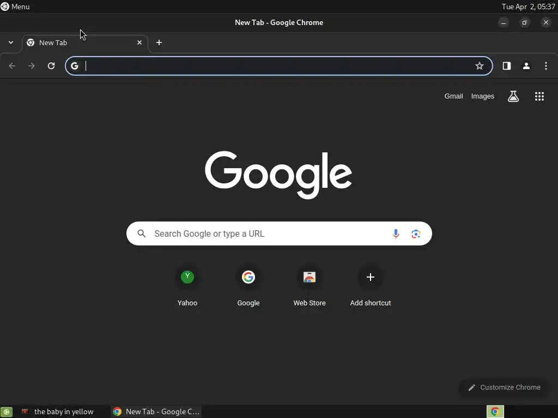Screen dimensions: 558x418
Task: Minimize the Chrome window
Action: point(503,22)
